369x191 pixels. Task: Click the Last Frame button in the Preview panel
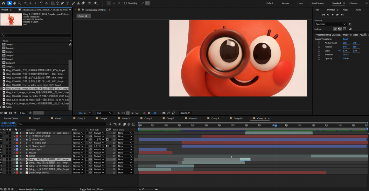click(x=342, y=15)
